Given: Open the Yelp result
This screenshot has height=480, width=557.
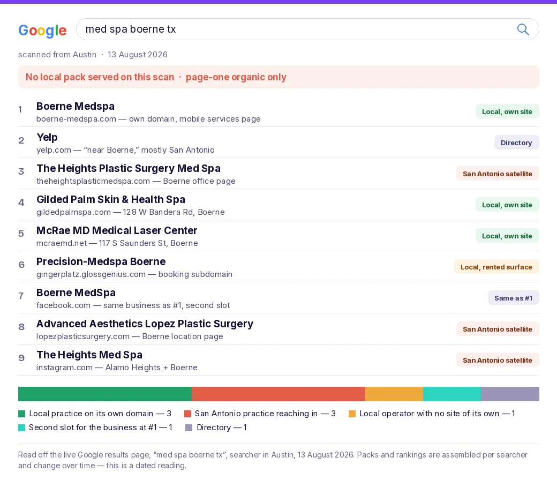Looking at the screenshot, I should pos(47,137).
